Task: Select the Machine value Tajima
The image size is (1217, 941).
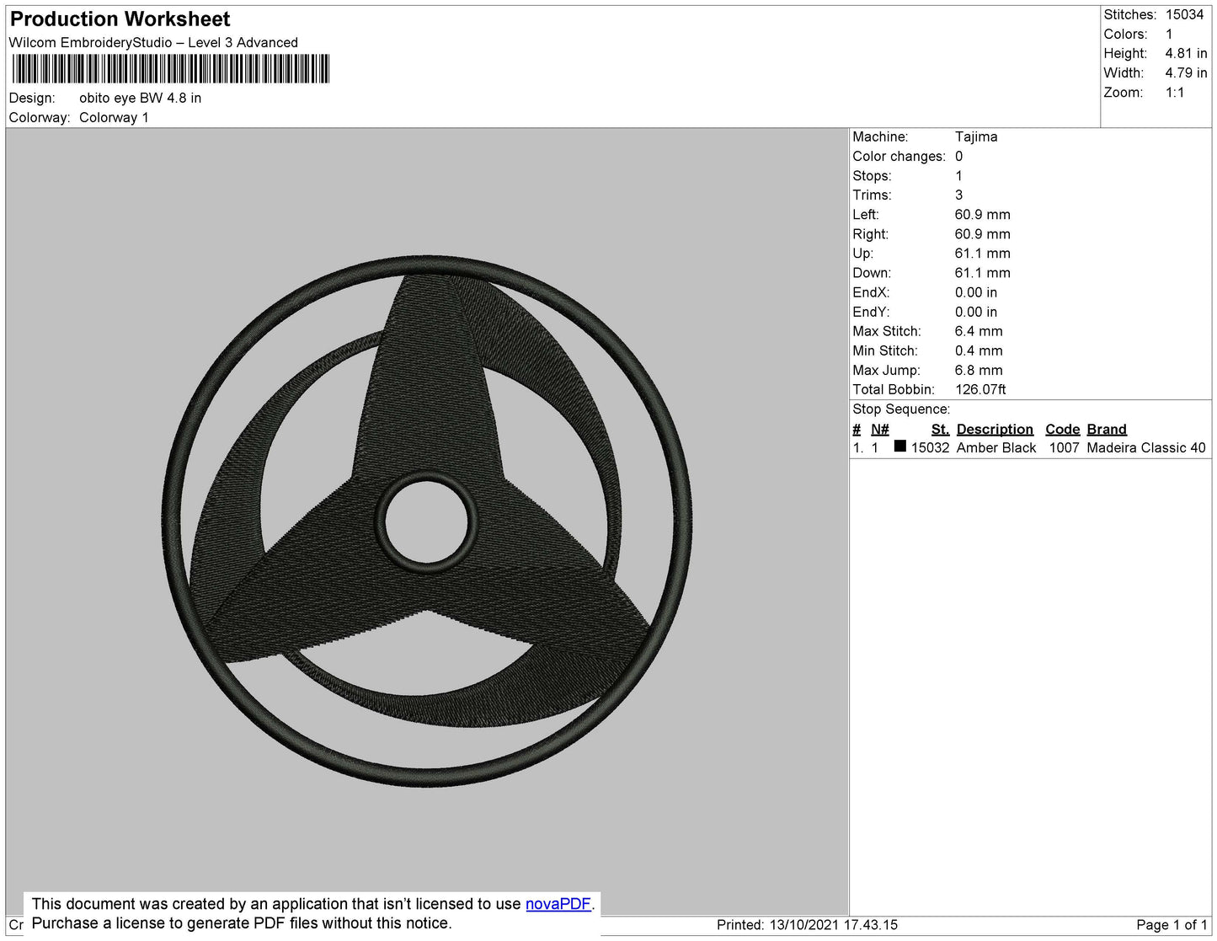Action: 976,136
